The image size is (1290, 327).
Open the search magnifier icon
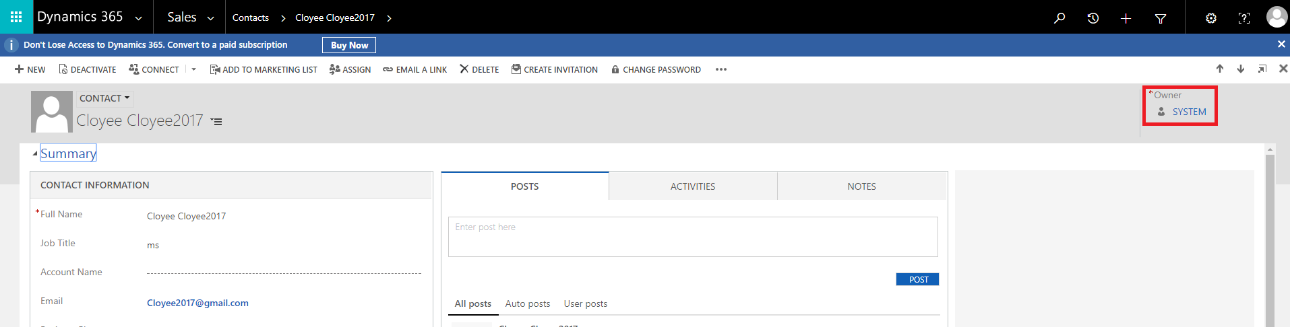click(x=1059, y=18)
